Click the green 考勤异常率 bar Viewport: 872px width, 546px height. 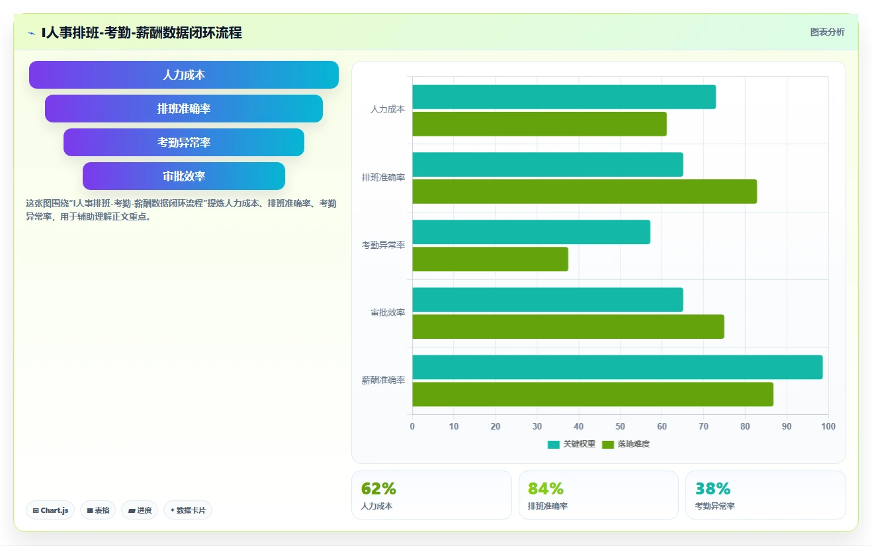coord(490,259)
